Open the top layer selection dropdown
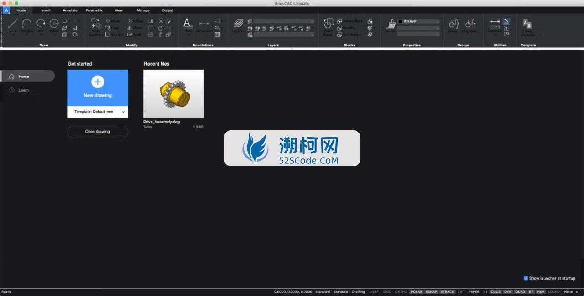The width and height of the screenshot is (584, 296). click(284, 21)
